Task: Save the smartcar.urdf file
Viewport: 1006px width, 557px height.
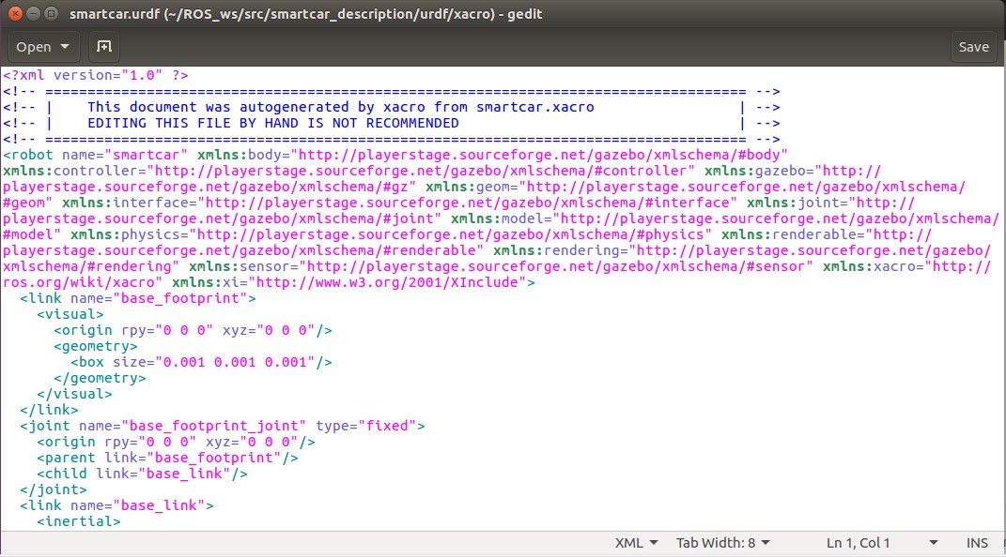Action: pos(973,47)
